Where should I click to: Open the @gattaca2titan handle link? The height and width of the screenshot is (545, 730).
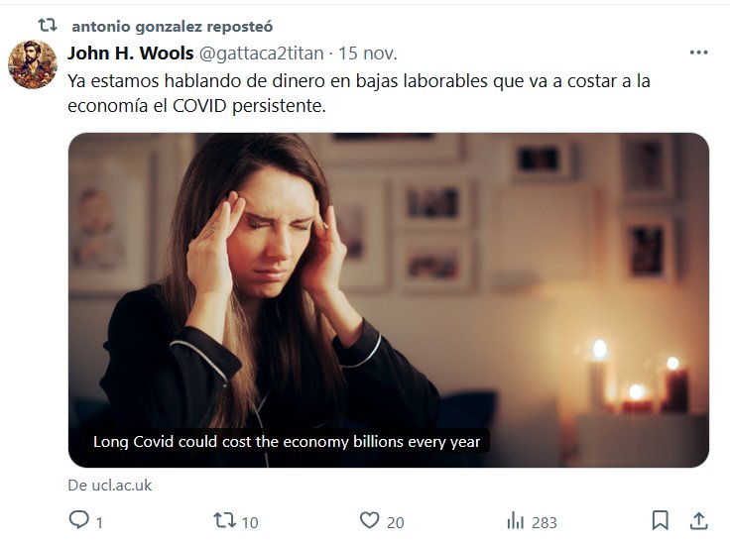point(261,54)
